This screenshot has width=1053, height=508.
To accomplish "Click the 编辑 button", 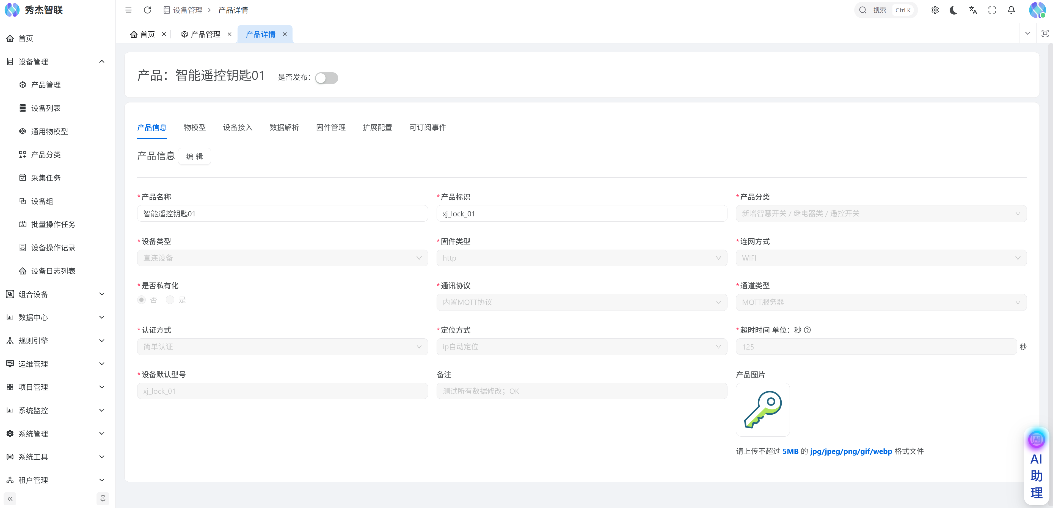I will pos(194,157).
